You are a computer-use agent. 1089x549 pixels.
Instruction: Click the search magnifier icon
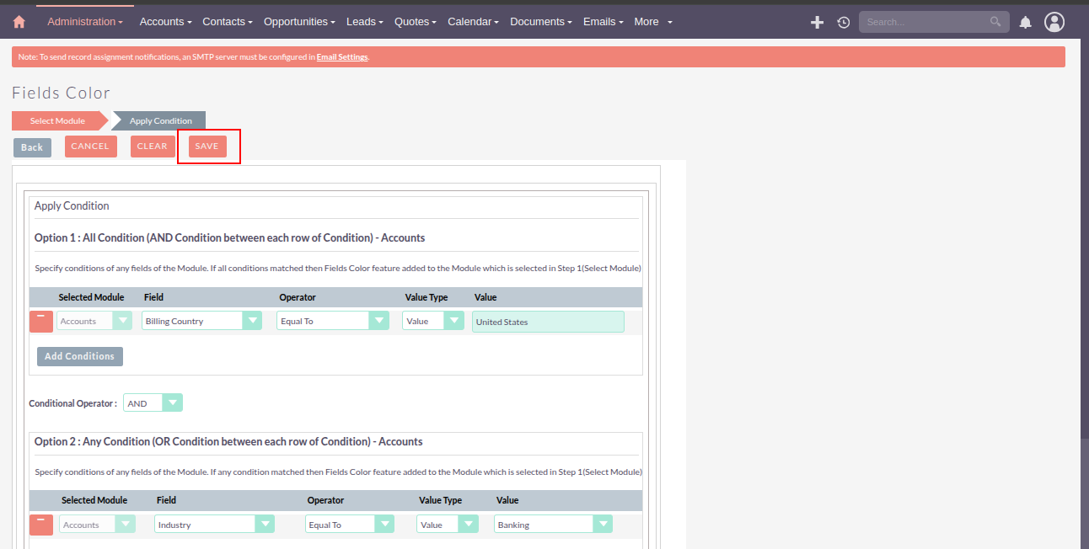click(x=995, y=22)
